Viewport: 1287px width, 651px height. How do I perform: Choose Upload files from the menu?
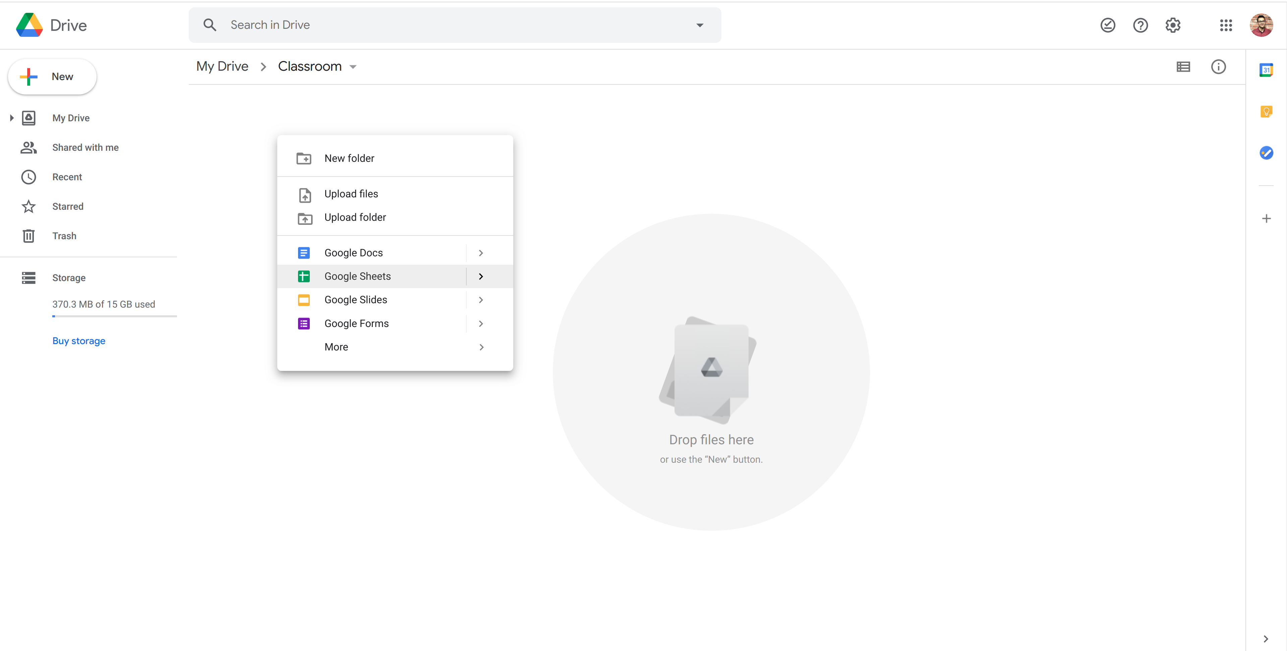(x=351, y=194)
